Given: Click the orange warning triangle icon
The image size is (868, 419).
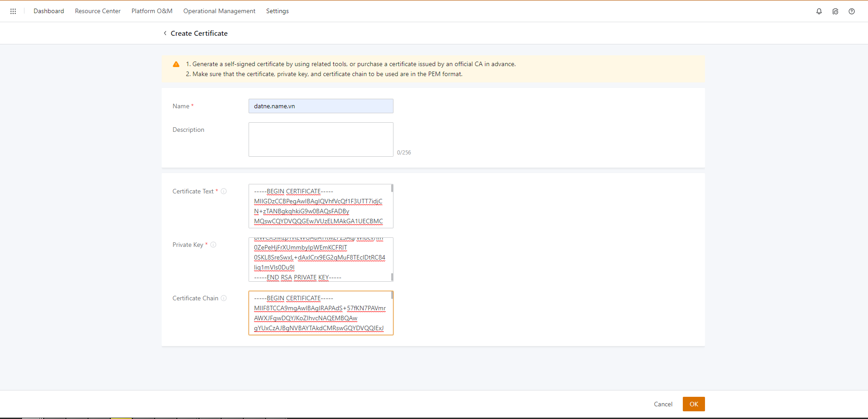Looking at the screenshot, I should point(176,64).
